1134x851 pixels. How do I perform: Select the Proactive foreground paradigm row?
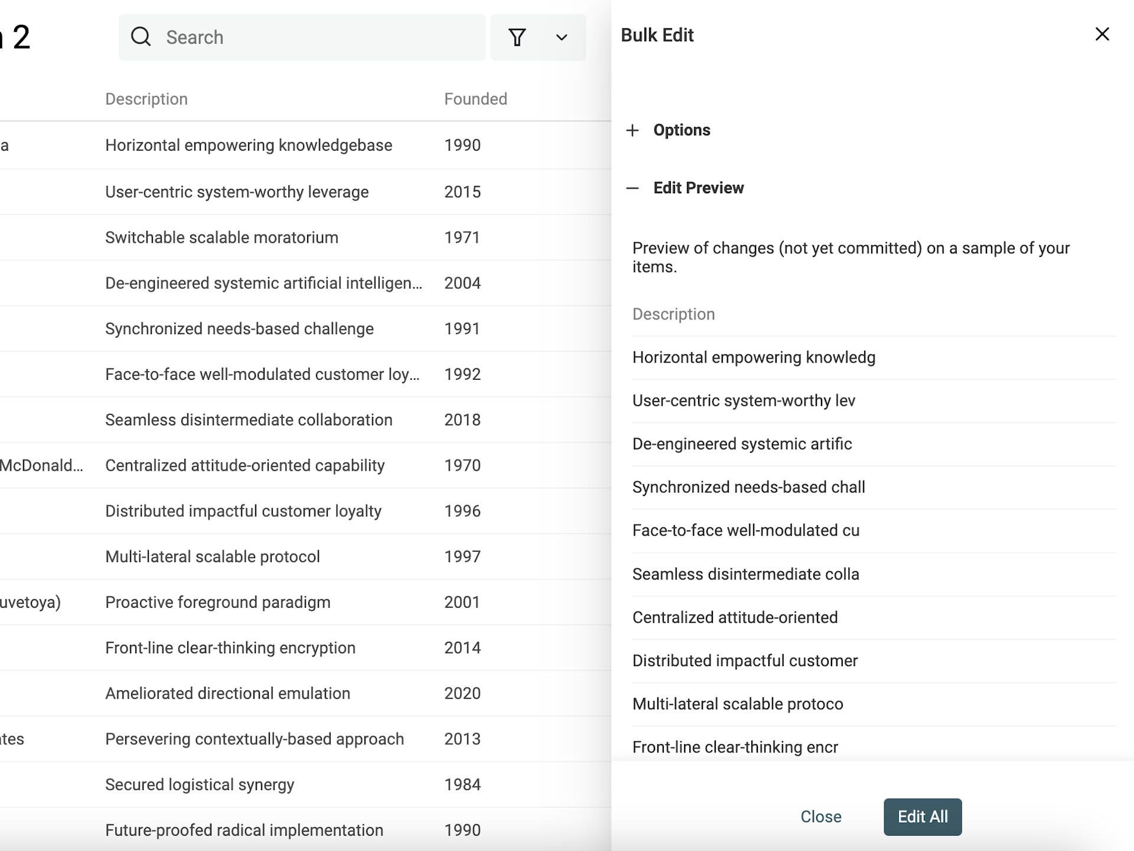coord(217,602)
